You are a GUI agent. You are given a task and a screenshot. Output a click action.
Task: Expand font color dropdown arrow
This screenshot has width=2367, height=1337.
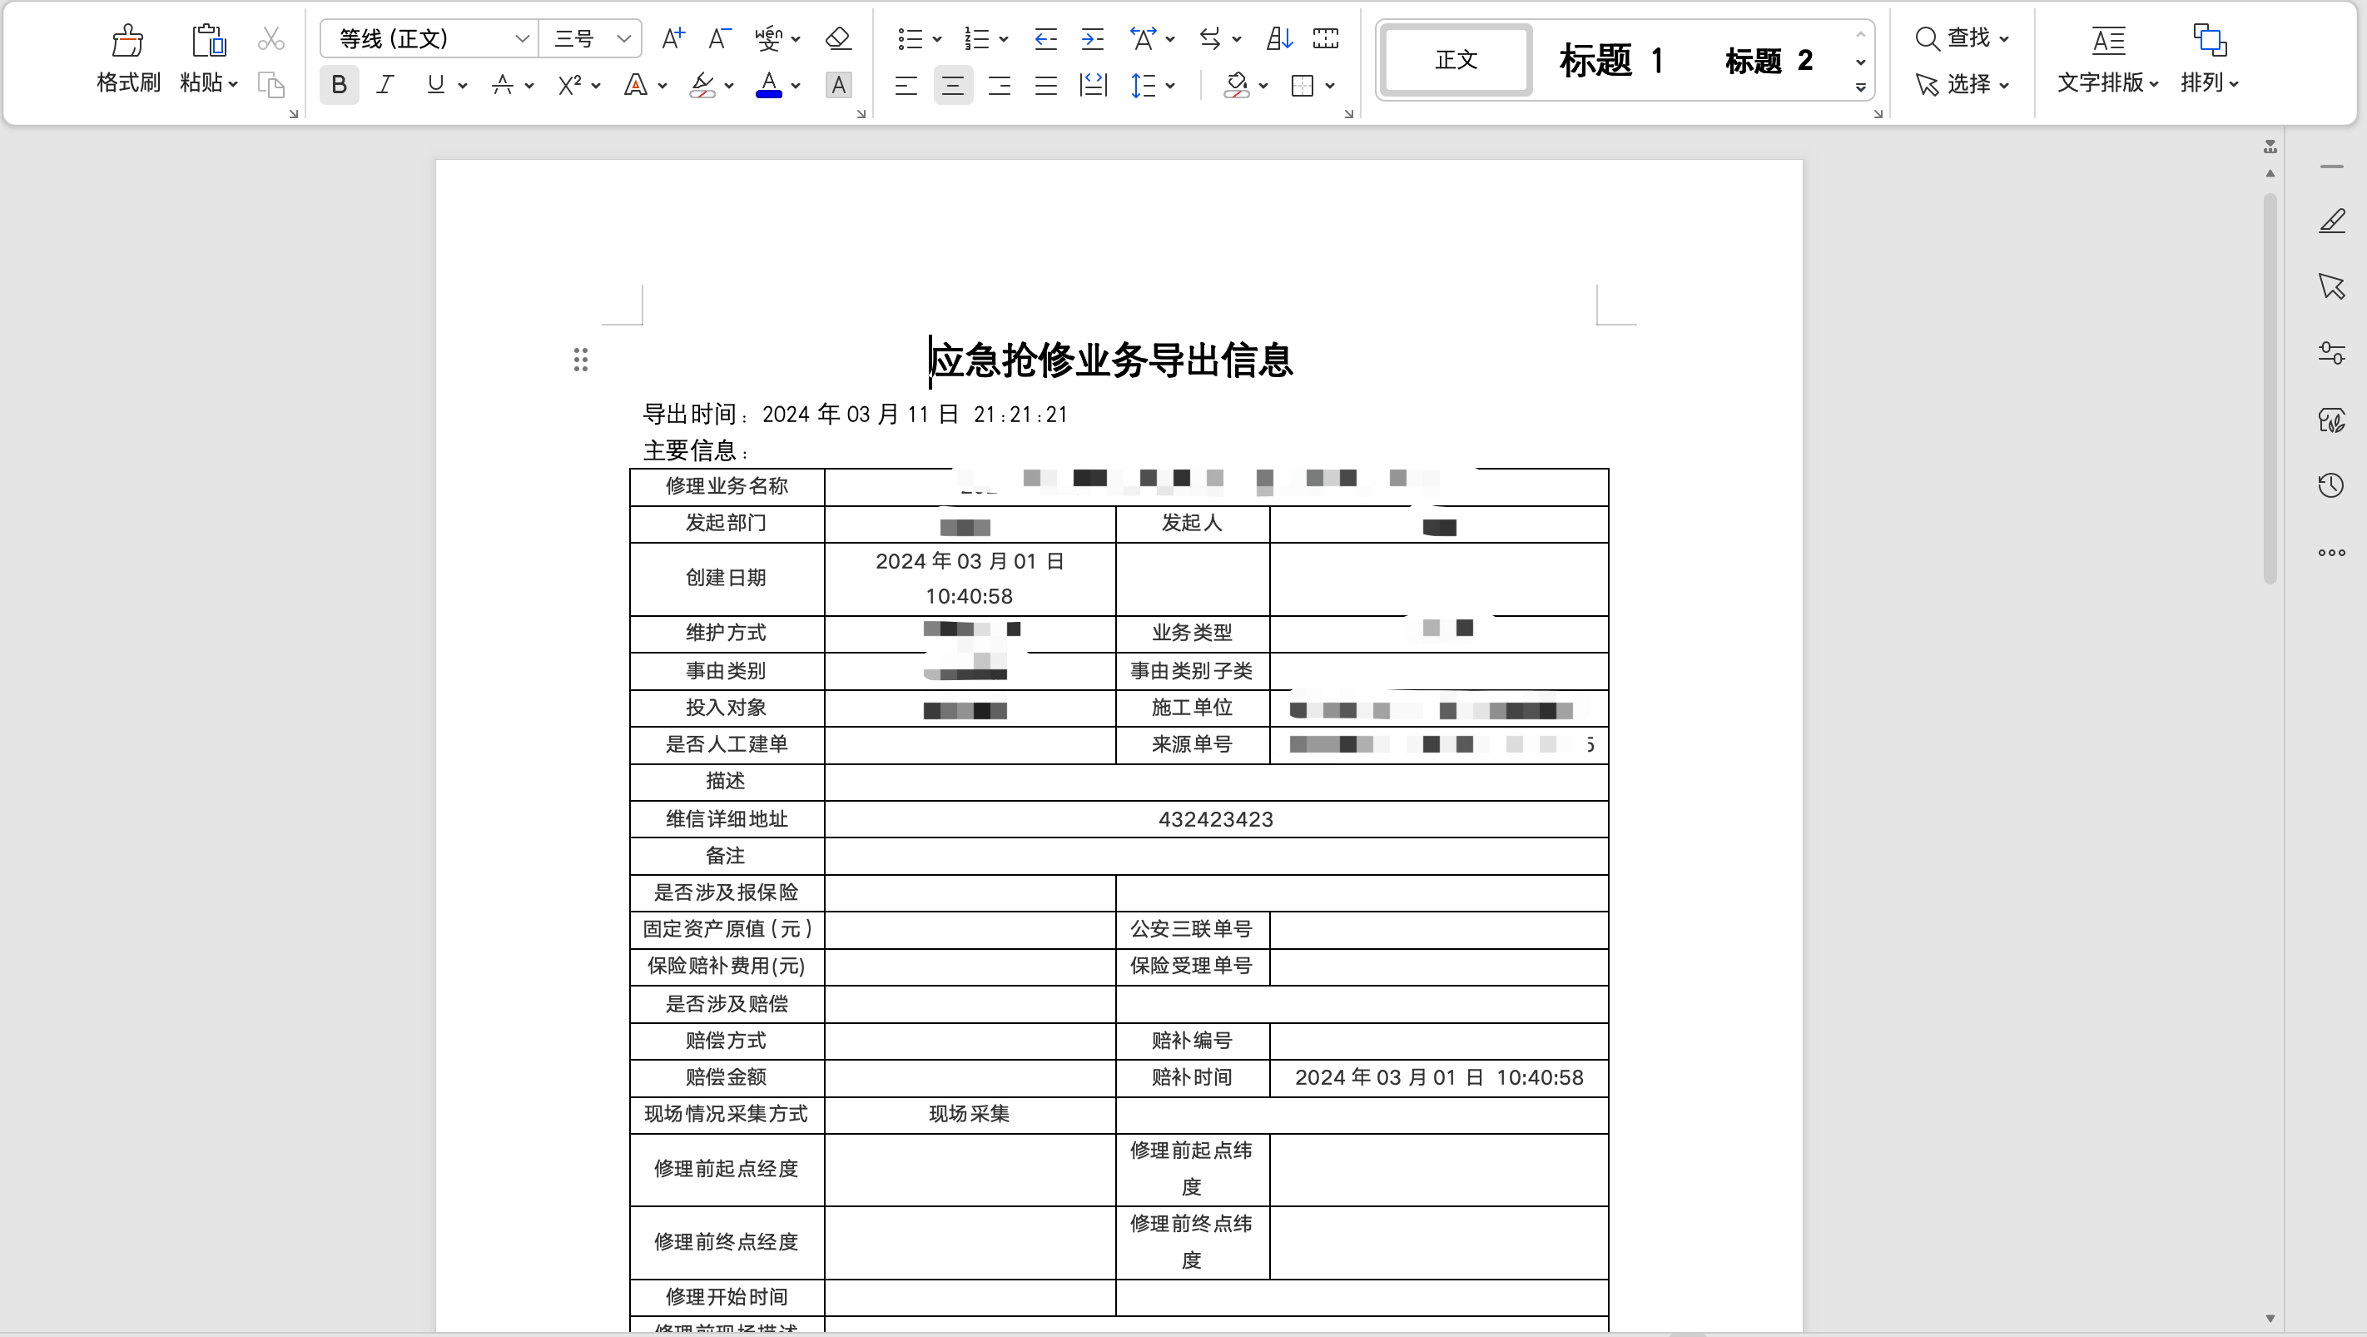(x=796, y=87)
